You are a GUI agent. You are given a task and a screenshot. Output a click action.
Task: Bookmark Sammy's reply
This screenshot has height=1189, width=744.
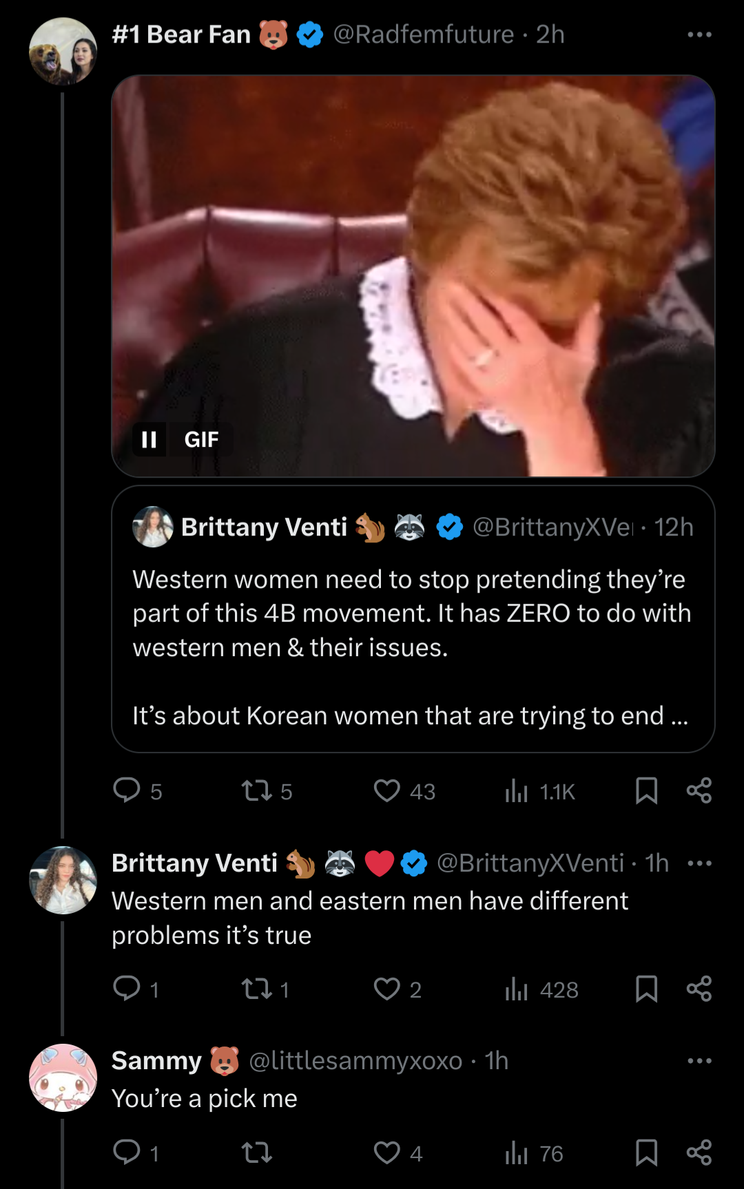tap(646, 1153)
